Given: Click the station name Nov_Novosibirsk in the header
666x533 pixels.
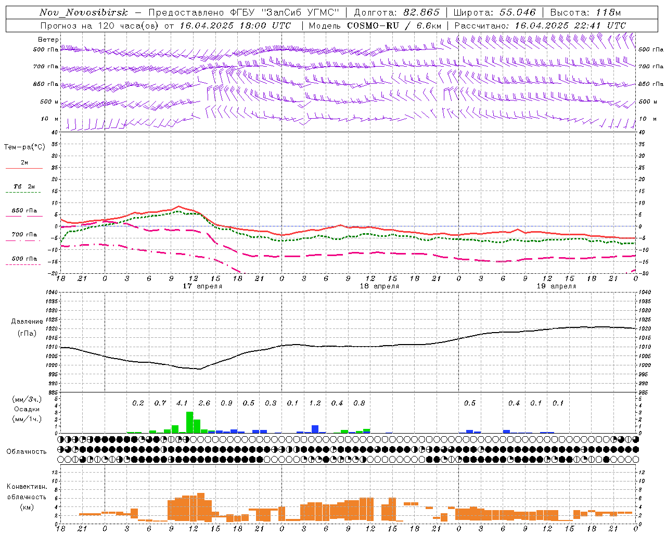Looking at the screenshot, I should click(x=84, y=12).
